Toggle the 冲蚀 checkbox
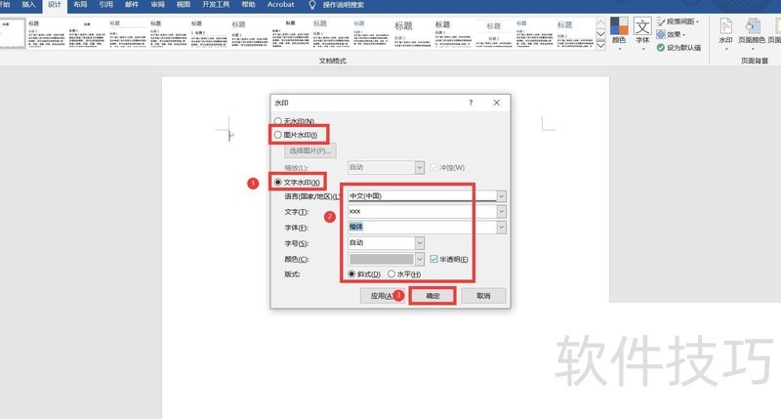This screenshot has height=419, width=781. click(433, 167)
